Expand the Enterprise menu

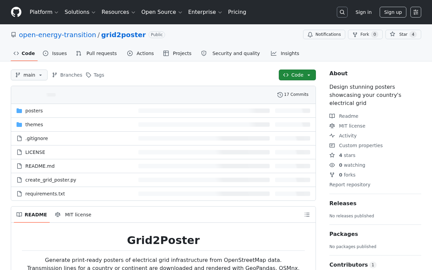[x=205, y=12]
